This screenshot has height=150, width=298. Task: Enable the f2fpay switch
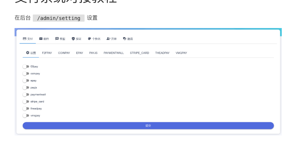26,67
